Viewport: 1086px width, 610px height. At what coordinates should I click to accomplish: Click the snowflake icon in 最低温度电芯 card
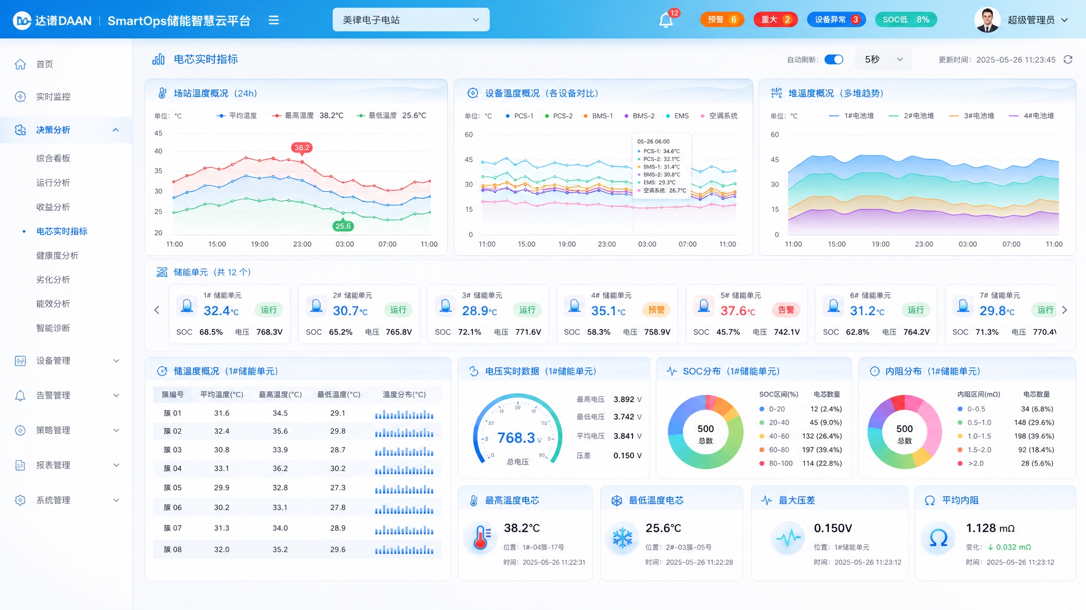[x=623, y=538]
